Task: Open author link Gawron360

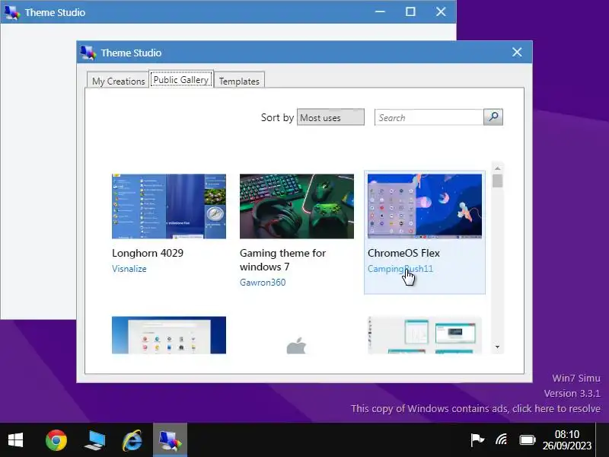Action: pos(263,282)
